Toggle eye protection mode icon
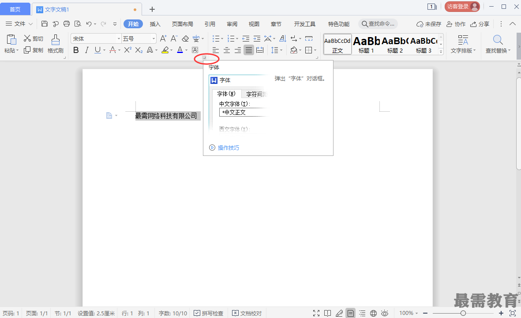This screenshot has width=521, height=318. click(x=385, y=313)
